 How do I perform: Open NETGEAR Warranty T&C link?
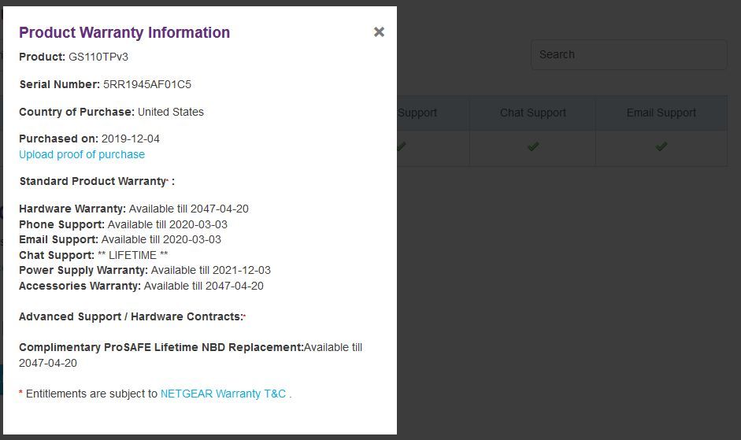coord(223,394)
